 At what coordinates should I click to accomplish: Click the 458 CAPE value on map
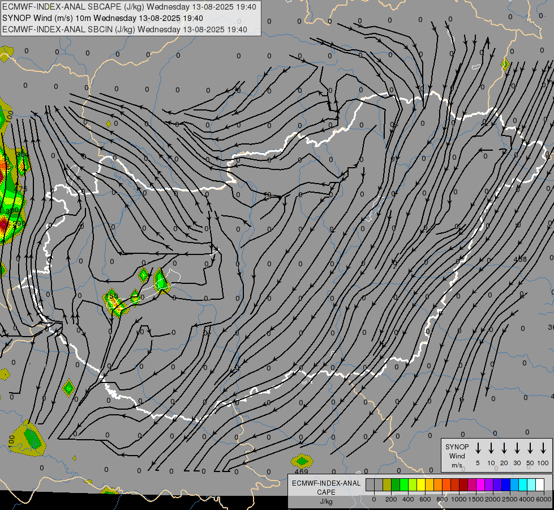coord(519,259)
